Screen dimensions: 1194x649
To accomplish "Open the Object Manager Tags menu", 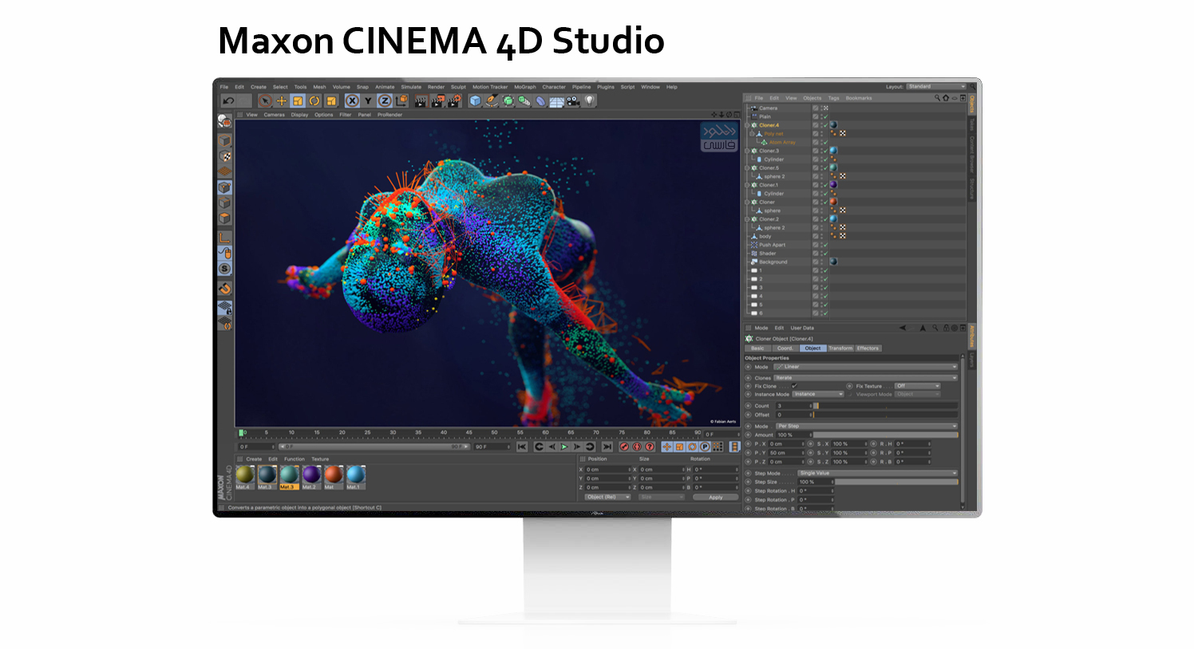I will click(833, 98).
